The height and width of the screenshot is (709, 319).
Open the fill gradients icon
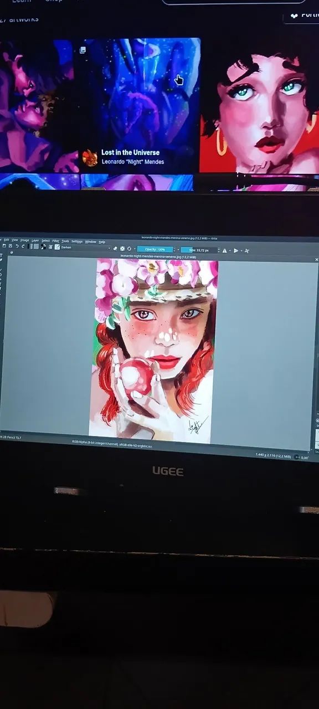tap(31, 246)
